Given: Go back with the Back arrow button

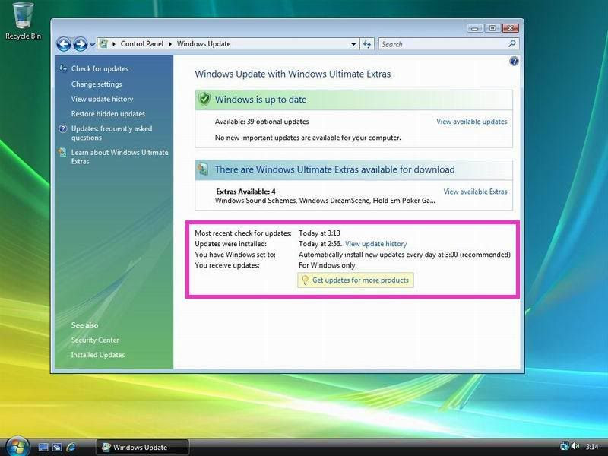Looking at the screenshot, I should pyautogui.click(x=64, y=44).
